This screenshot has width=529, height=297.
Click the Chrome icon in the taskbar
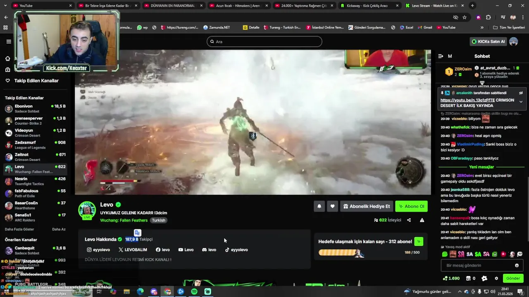click(x=167, y=292)
